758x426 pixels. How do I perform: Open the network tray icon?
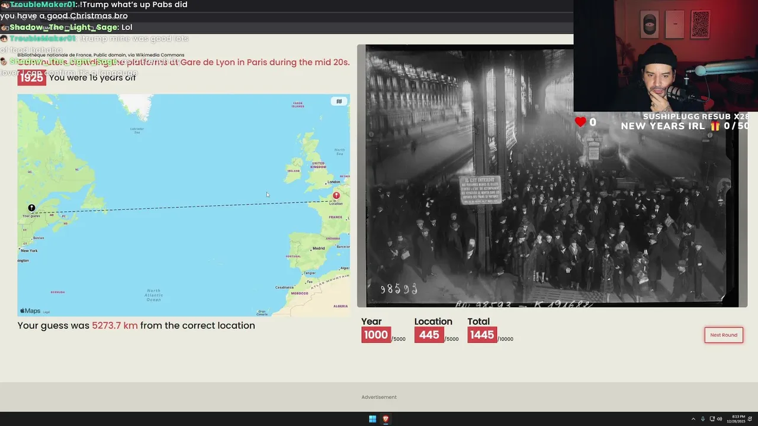[712, 419]
